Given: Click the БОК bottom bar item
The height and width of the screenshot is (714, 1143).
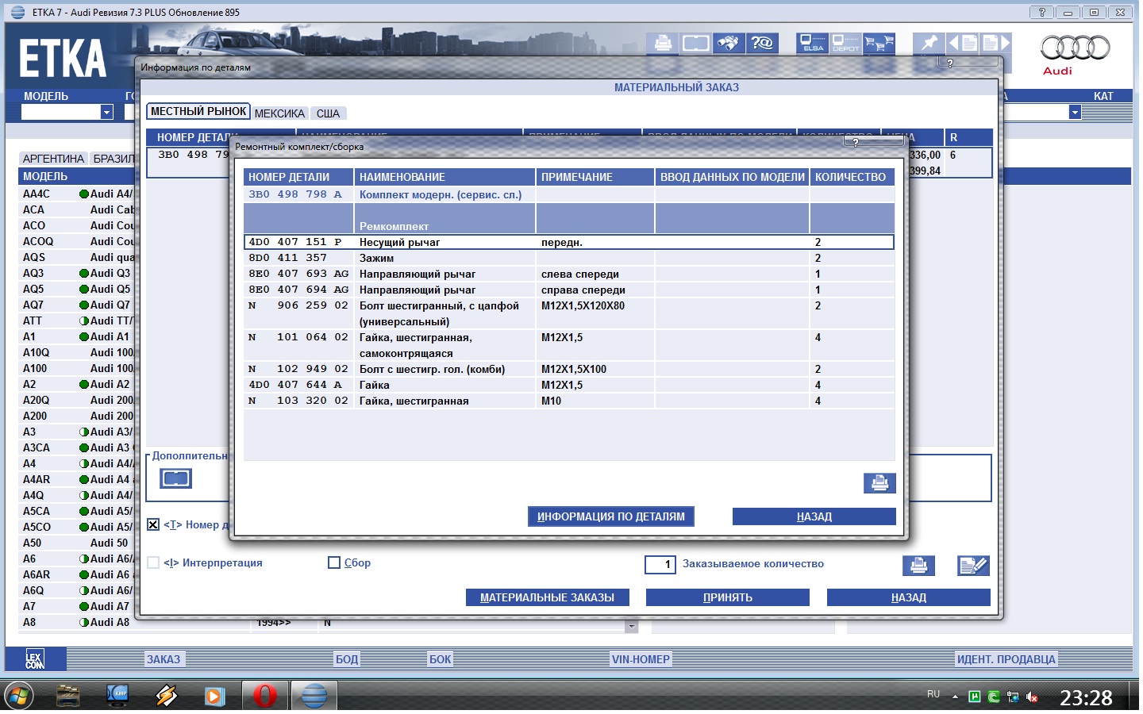Looking at the screenshot, I should pos(440,659).
